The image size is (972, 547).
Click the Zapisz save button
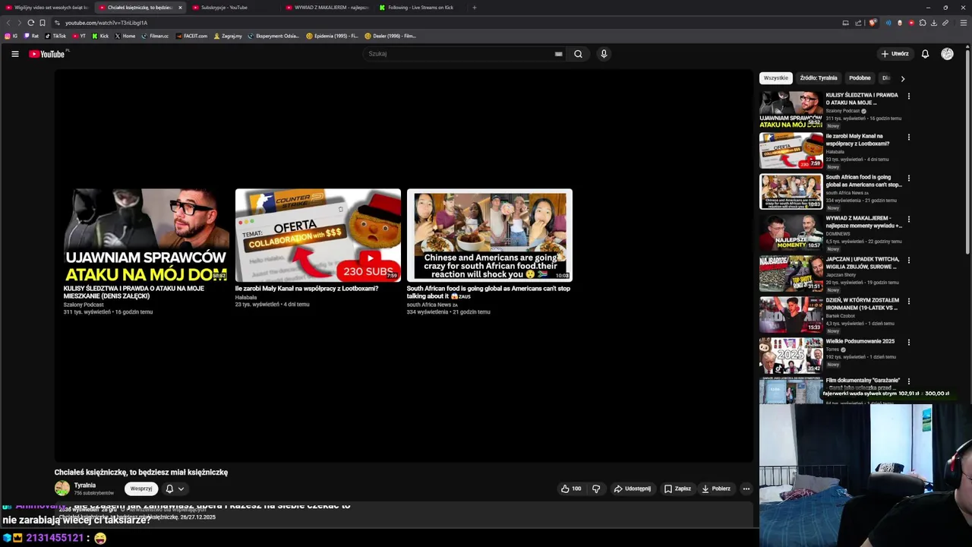677,489
